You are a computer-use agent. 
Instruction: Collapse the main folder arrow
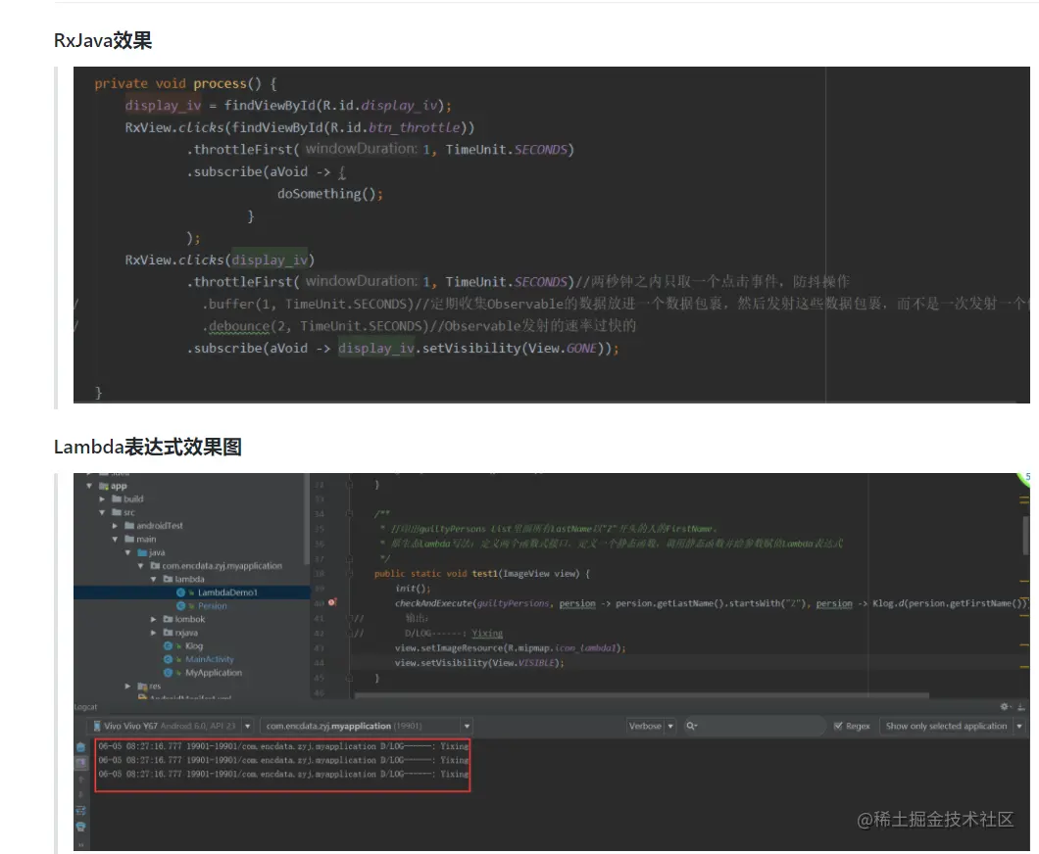tap(115, 539)
